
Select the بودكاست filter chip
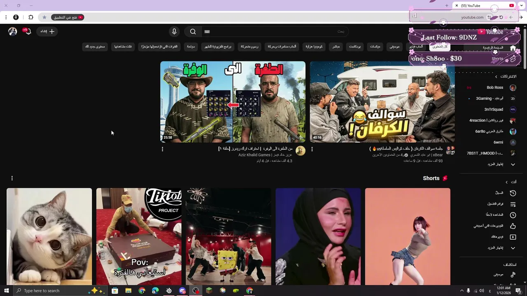pyautogui.click(x=354, y=47)
